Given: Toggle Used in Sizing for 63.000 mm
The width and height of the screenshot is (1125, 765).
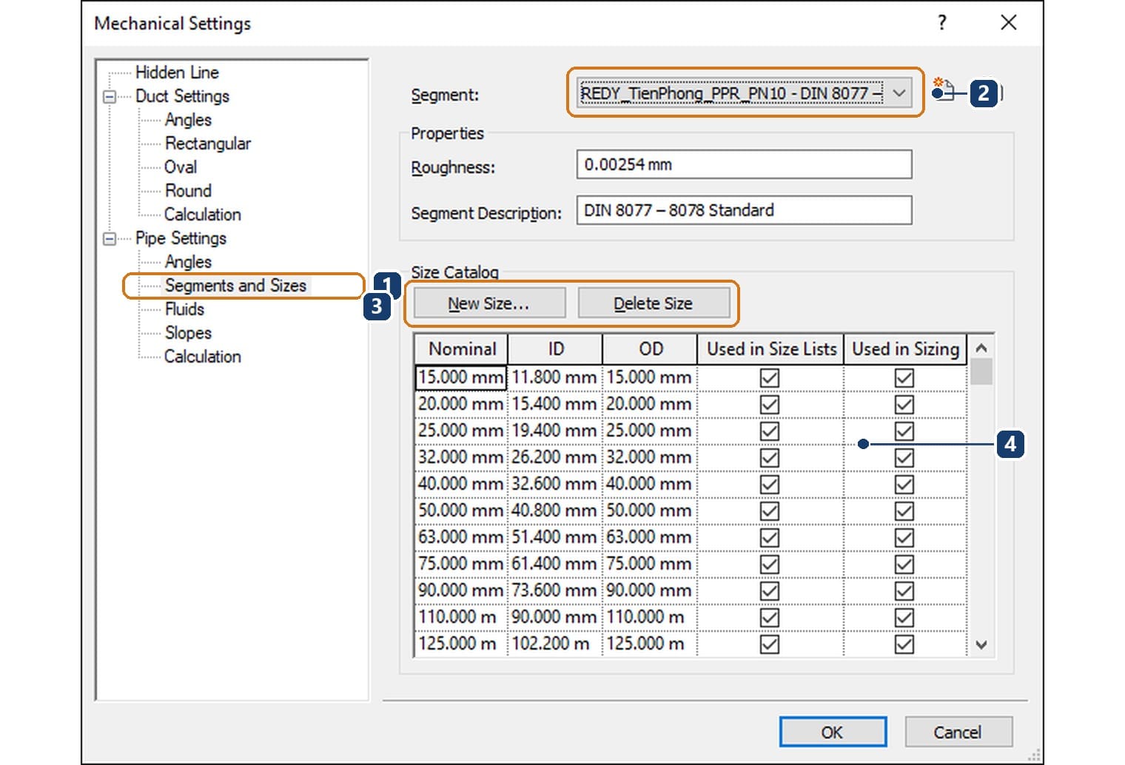Looking at the screenshot, I should (x=904, y=537).
